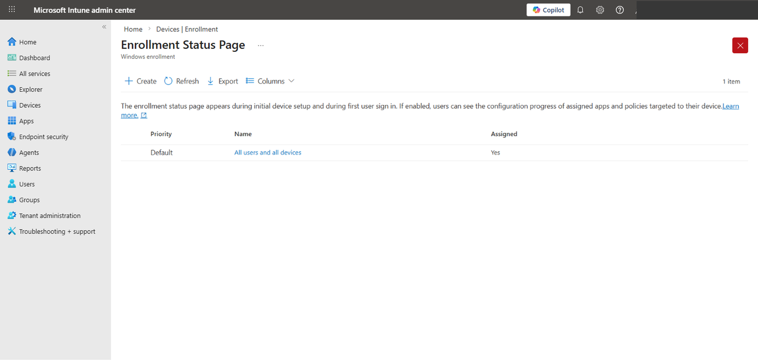
Task: Open the Apps section in sidebar
Action: point(26,120)
